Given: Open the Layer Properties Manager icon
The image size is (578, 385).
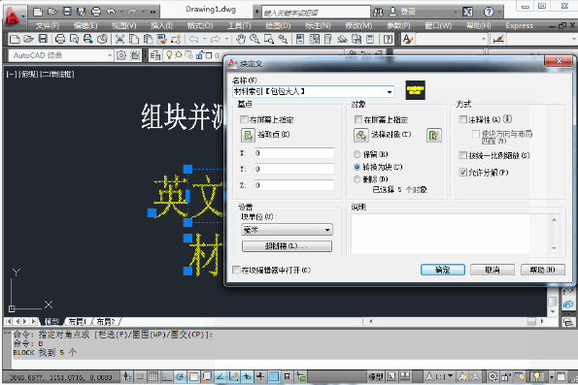Looking at the screenshot, I should point(155,55).
